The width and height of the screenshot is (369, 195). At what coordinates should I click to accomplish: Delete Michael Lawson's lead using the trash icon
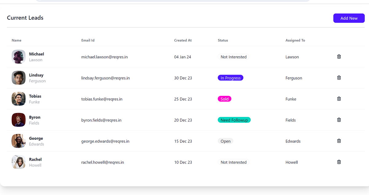[x=339, y=57]
